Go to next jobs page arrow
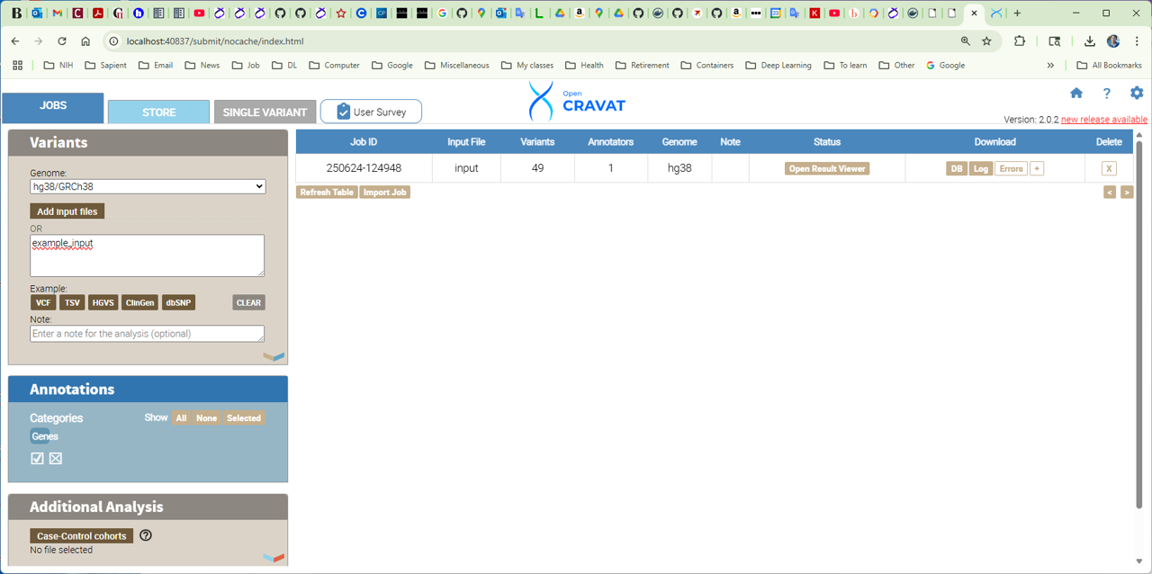This screenshot has height=574, width=1152. [1126, 193]
